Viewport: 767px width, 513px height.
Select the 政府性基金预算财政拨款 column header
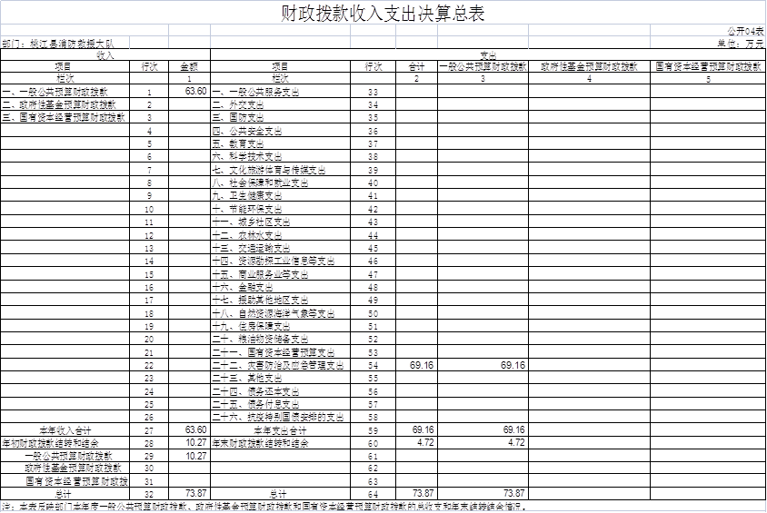(589, 67)
